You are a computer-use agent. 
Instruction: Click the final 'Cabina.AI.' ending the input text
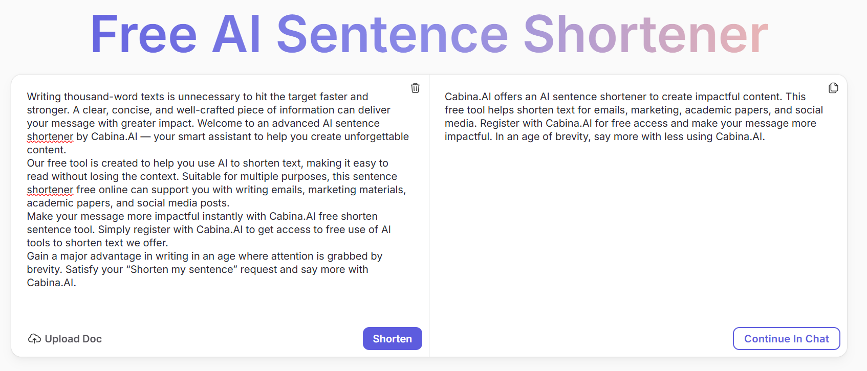click(52, 283)
